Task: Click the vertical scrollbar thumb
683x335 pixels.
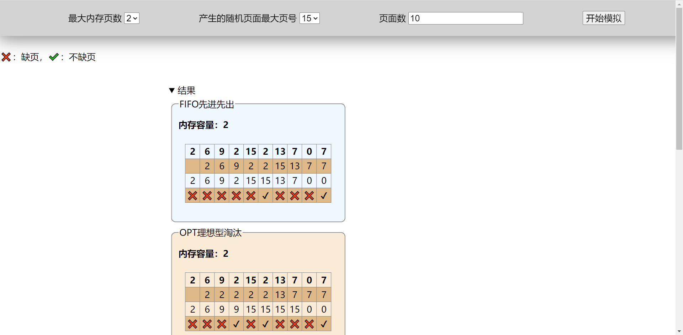Action: click(679, 78)
